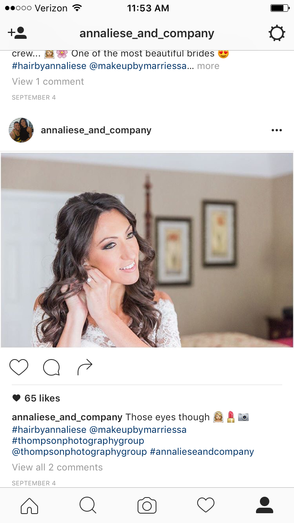The height and width of the screenshot is (523, 294).
Task: Tap the comment bubble icon
Action: (x=51, y=367)
